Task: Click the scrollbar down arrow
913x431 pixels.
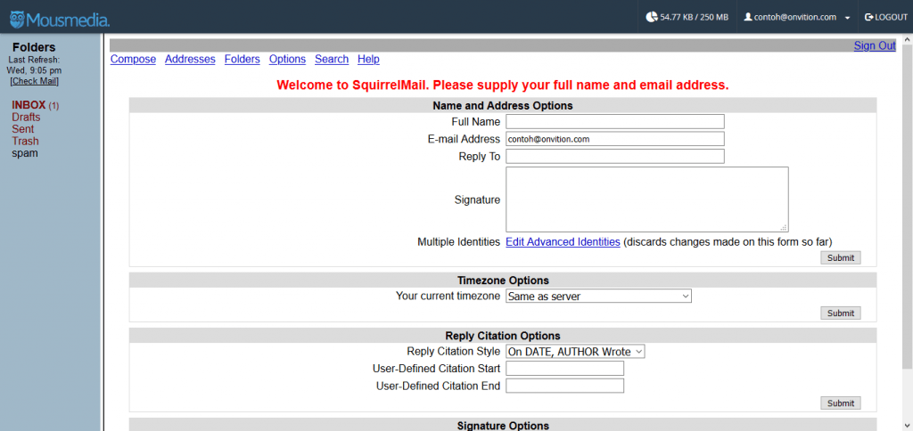Action: pyautogui.click(x=907, y=426)
